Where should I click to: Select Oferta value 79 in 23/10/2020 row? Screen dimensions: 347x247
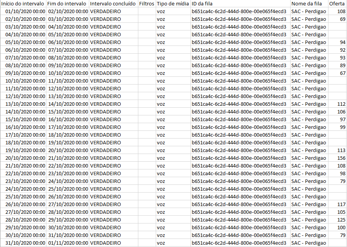coord(337,181)
